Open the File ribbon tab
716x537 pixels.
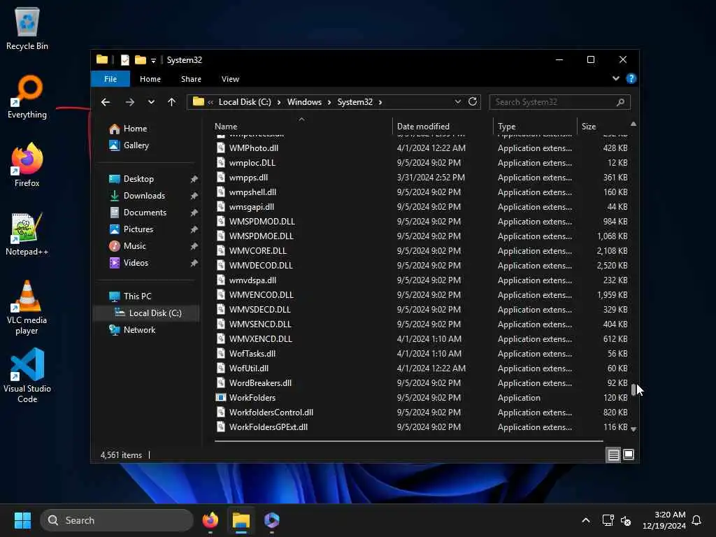coord(110,79)
